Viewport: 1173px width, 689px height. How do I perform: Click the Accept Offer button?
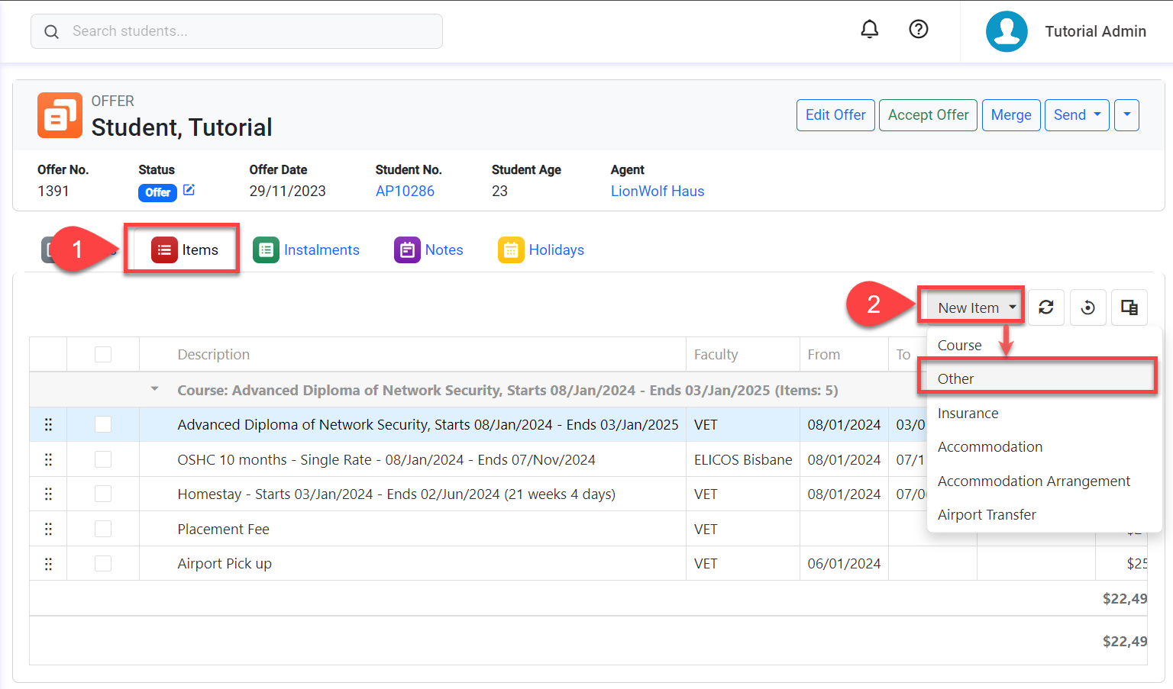point(928,115)
